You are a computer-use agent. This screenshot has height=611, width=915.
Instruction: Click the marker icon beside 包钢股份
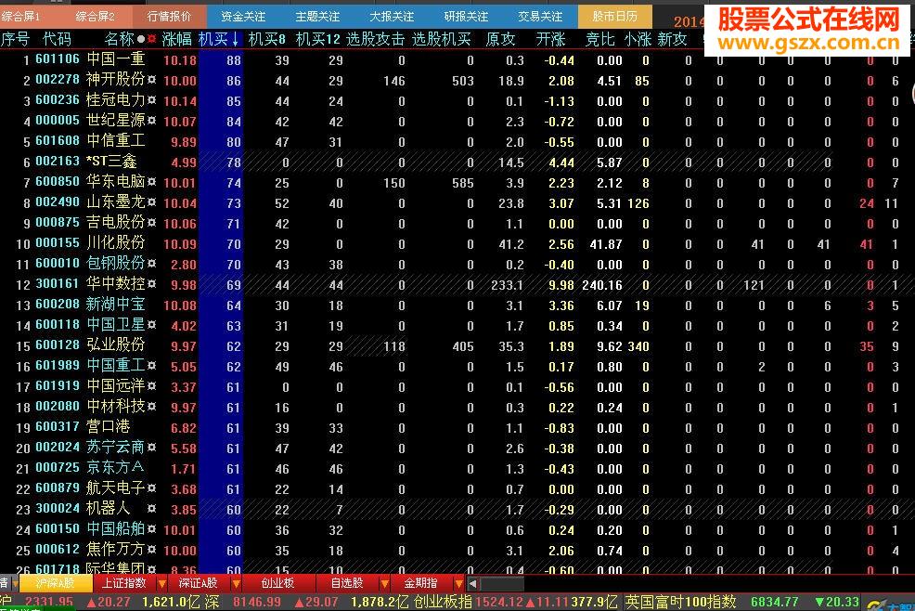151,264
